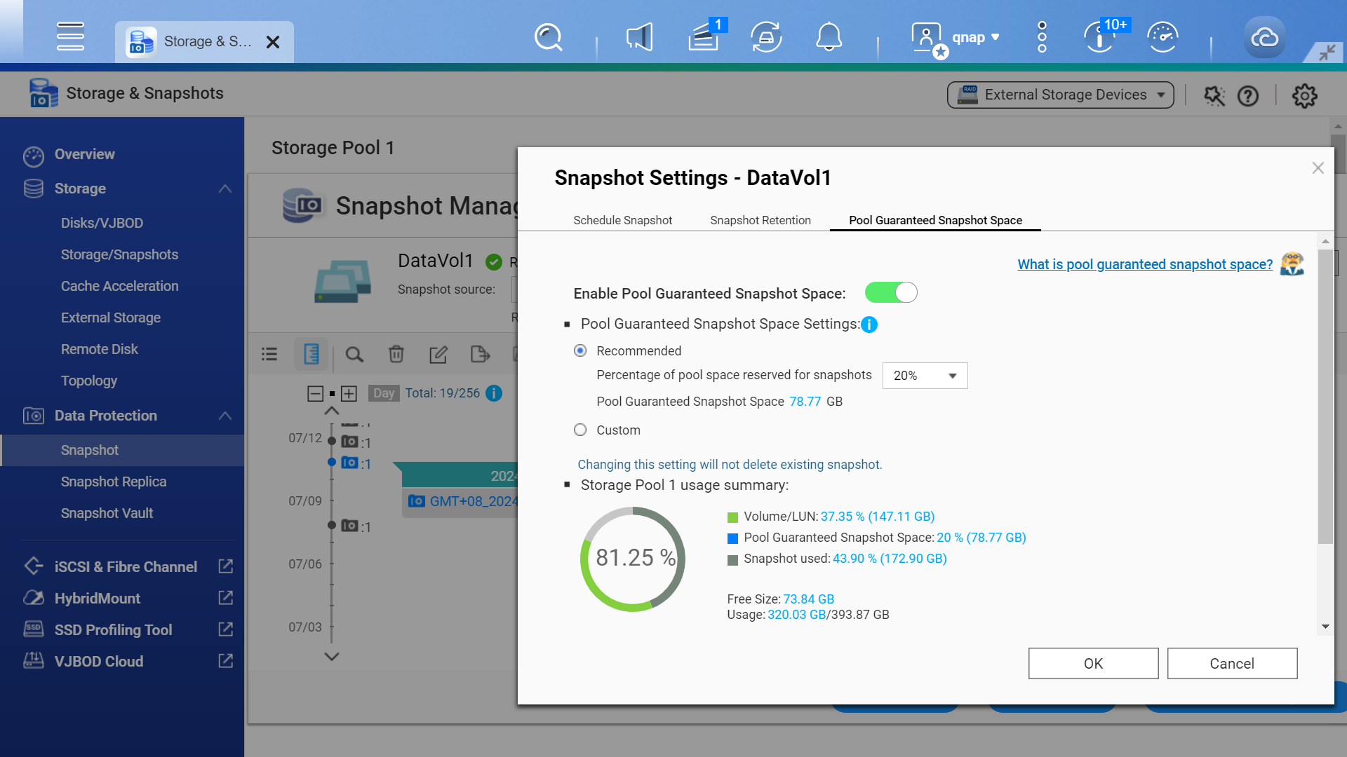The image size is (1347, 757).
Task: Switch to timeline view in Snapshot Manager
Action: point(311,354)
